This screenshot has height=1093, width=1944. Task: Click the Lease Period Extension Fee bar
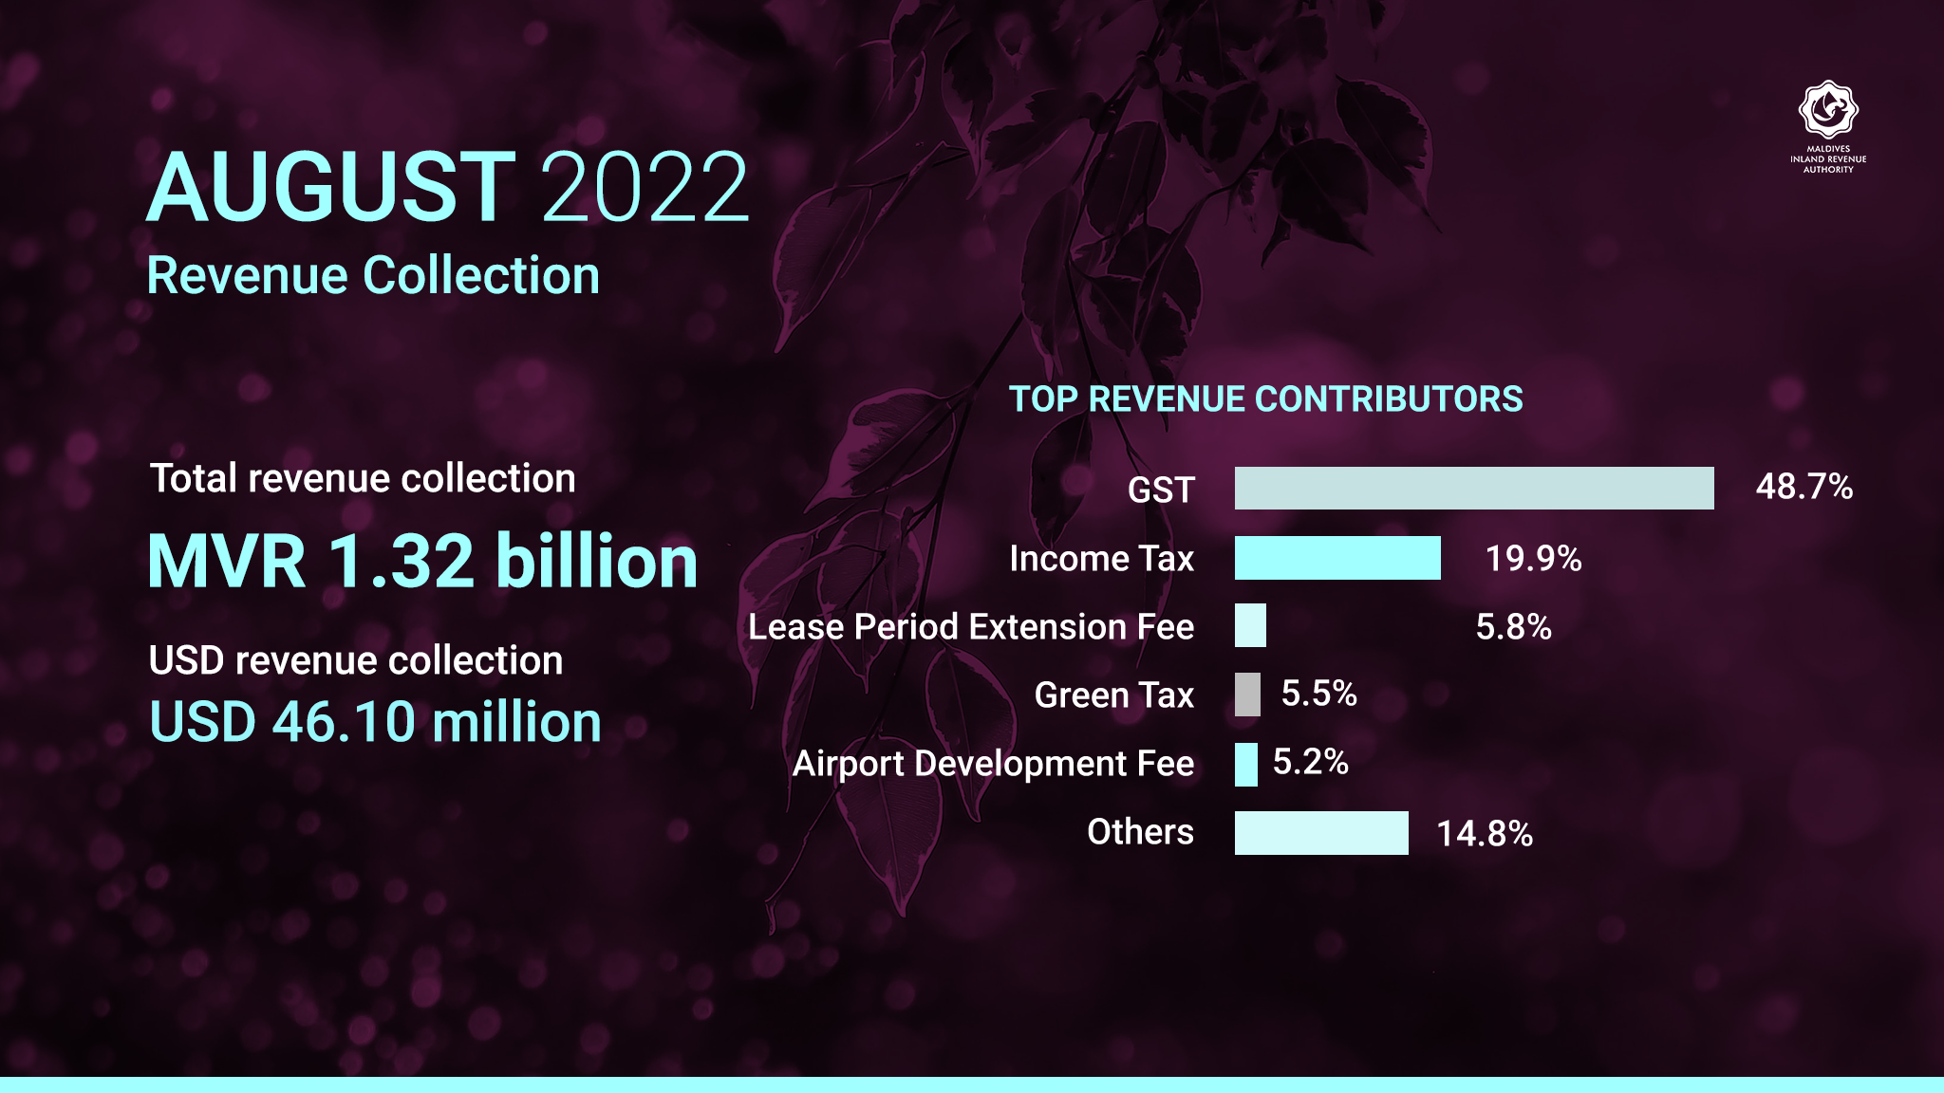click(1250, 625)
